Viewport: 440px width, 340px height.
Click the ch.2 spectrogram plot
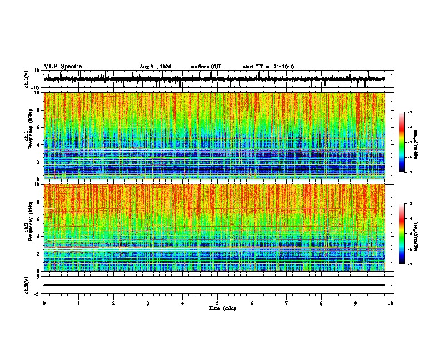point(214,228)
